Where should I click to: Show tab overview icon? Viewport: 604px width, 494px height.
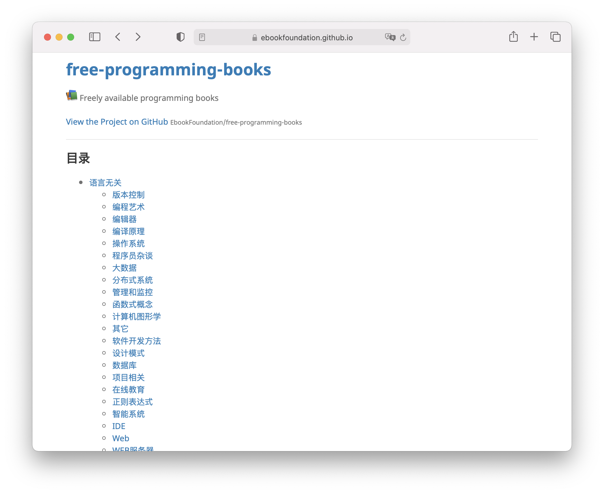555,37
